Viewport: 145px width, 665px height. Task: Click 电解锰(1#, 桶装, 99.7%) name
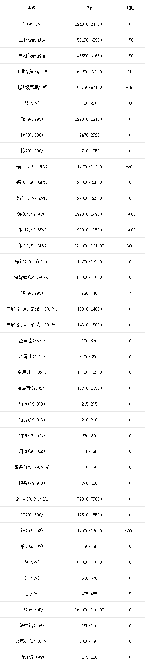pos(32,325)
